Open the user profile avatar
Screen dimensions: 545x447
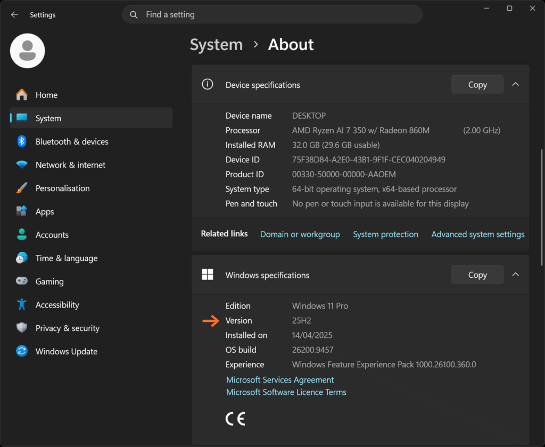(28, 51)
